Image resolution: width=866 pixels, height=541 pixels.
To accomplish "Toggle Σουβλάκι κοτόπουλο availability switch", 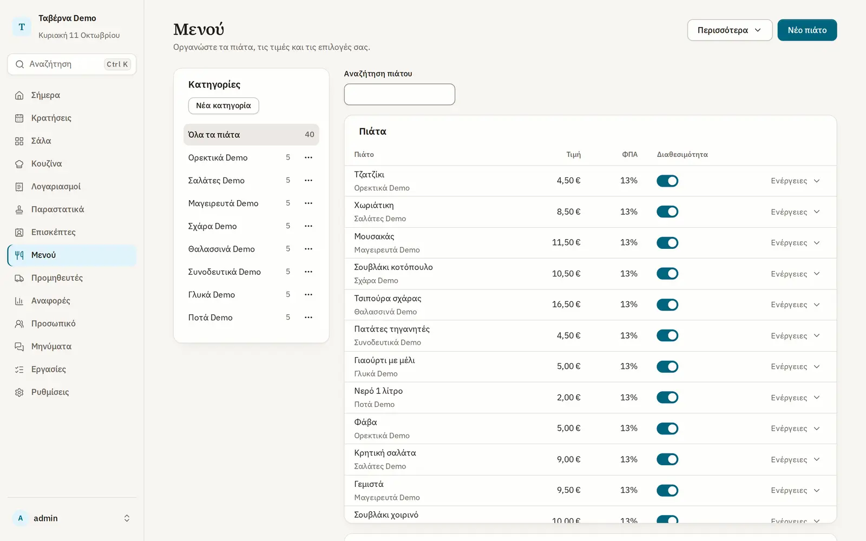I will [x=667, y=274].
